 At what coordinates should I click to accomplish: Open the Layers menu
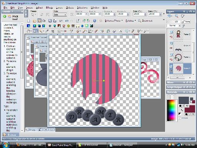click(59, 8)
